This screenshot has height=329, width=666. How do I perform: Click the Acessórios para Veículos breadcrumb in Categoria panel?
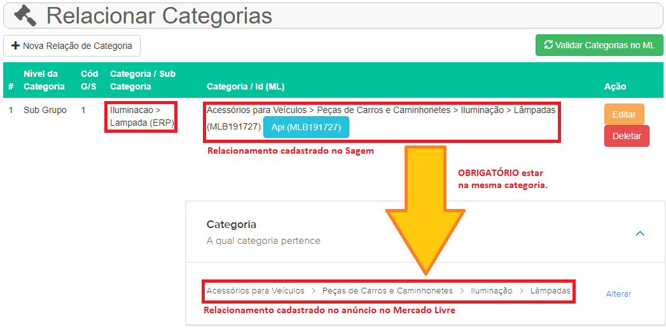coord(255,291)
